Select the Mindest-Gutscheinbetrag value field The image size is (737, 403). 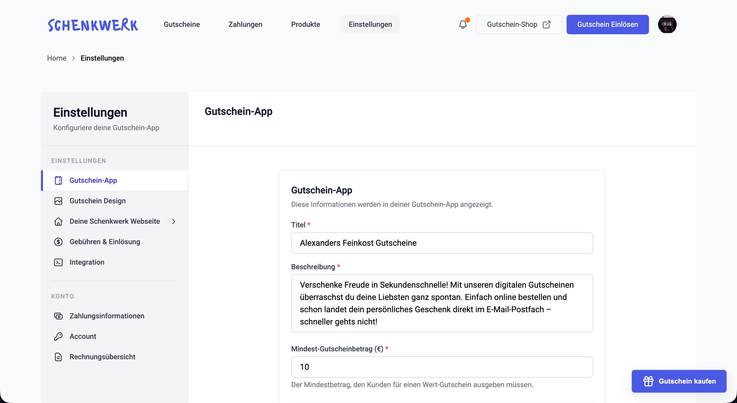[x=442, y=367]
